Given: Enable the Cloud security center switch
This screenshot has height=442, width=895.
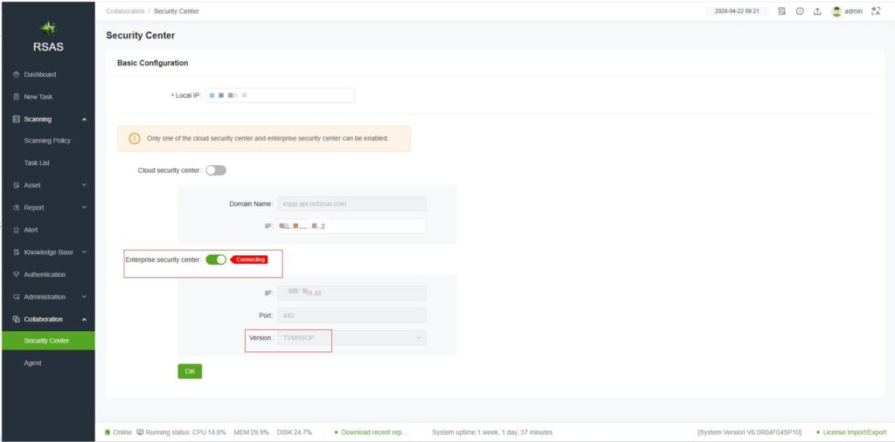Looking at the screenshot, I should click(x=216, y=170).
